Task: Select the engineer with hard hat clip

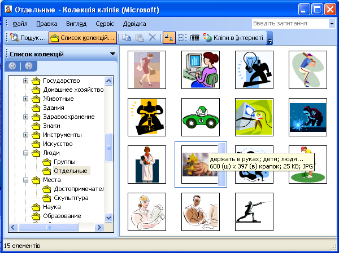Action: (x=147, y=212)
